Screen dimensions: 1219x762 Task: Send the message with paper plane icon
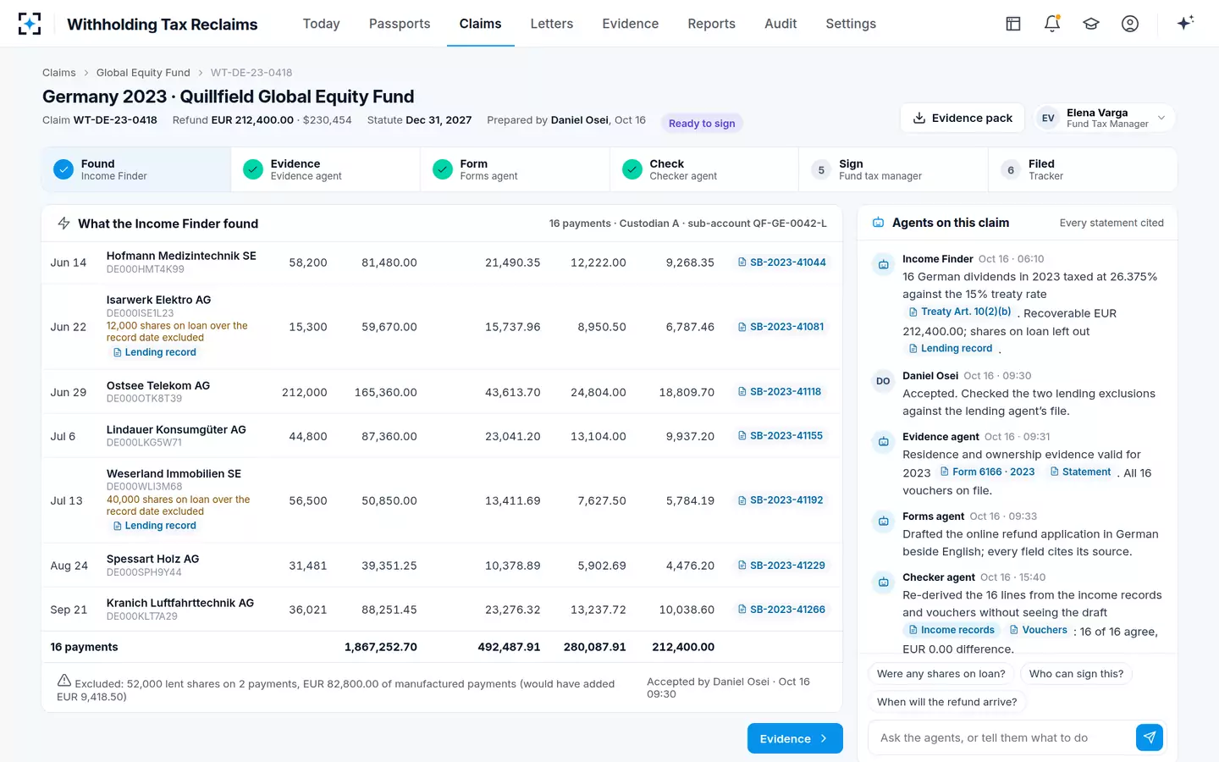(x=1150, y=737)
